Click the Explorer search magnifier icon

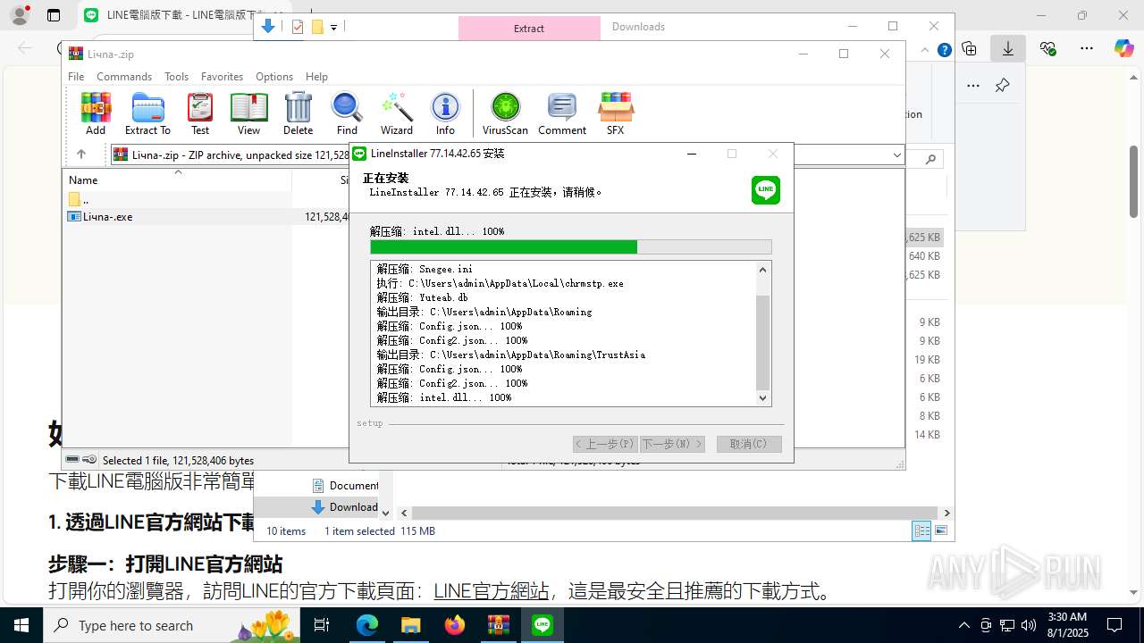[x=931, y=159]
